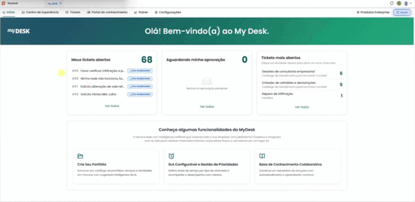Image resolution: width=415 pixels, height=202 pixels.
Task: Click the Ajuda help button
Action: point(402,12)
